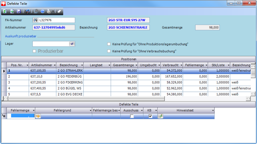Tick the Ausschuss checkbox in defect row
Image resolution: width=257 pixels, height=144 pixels.
click(132, 116)
